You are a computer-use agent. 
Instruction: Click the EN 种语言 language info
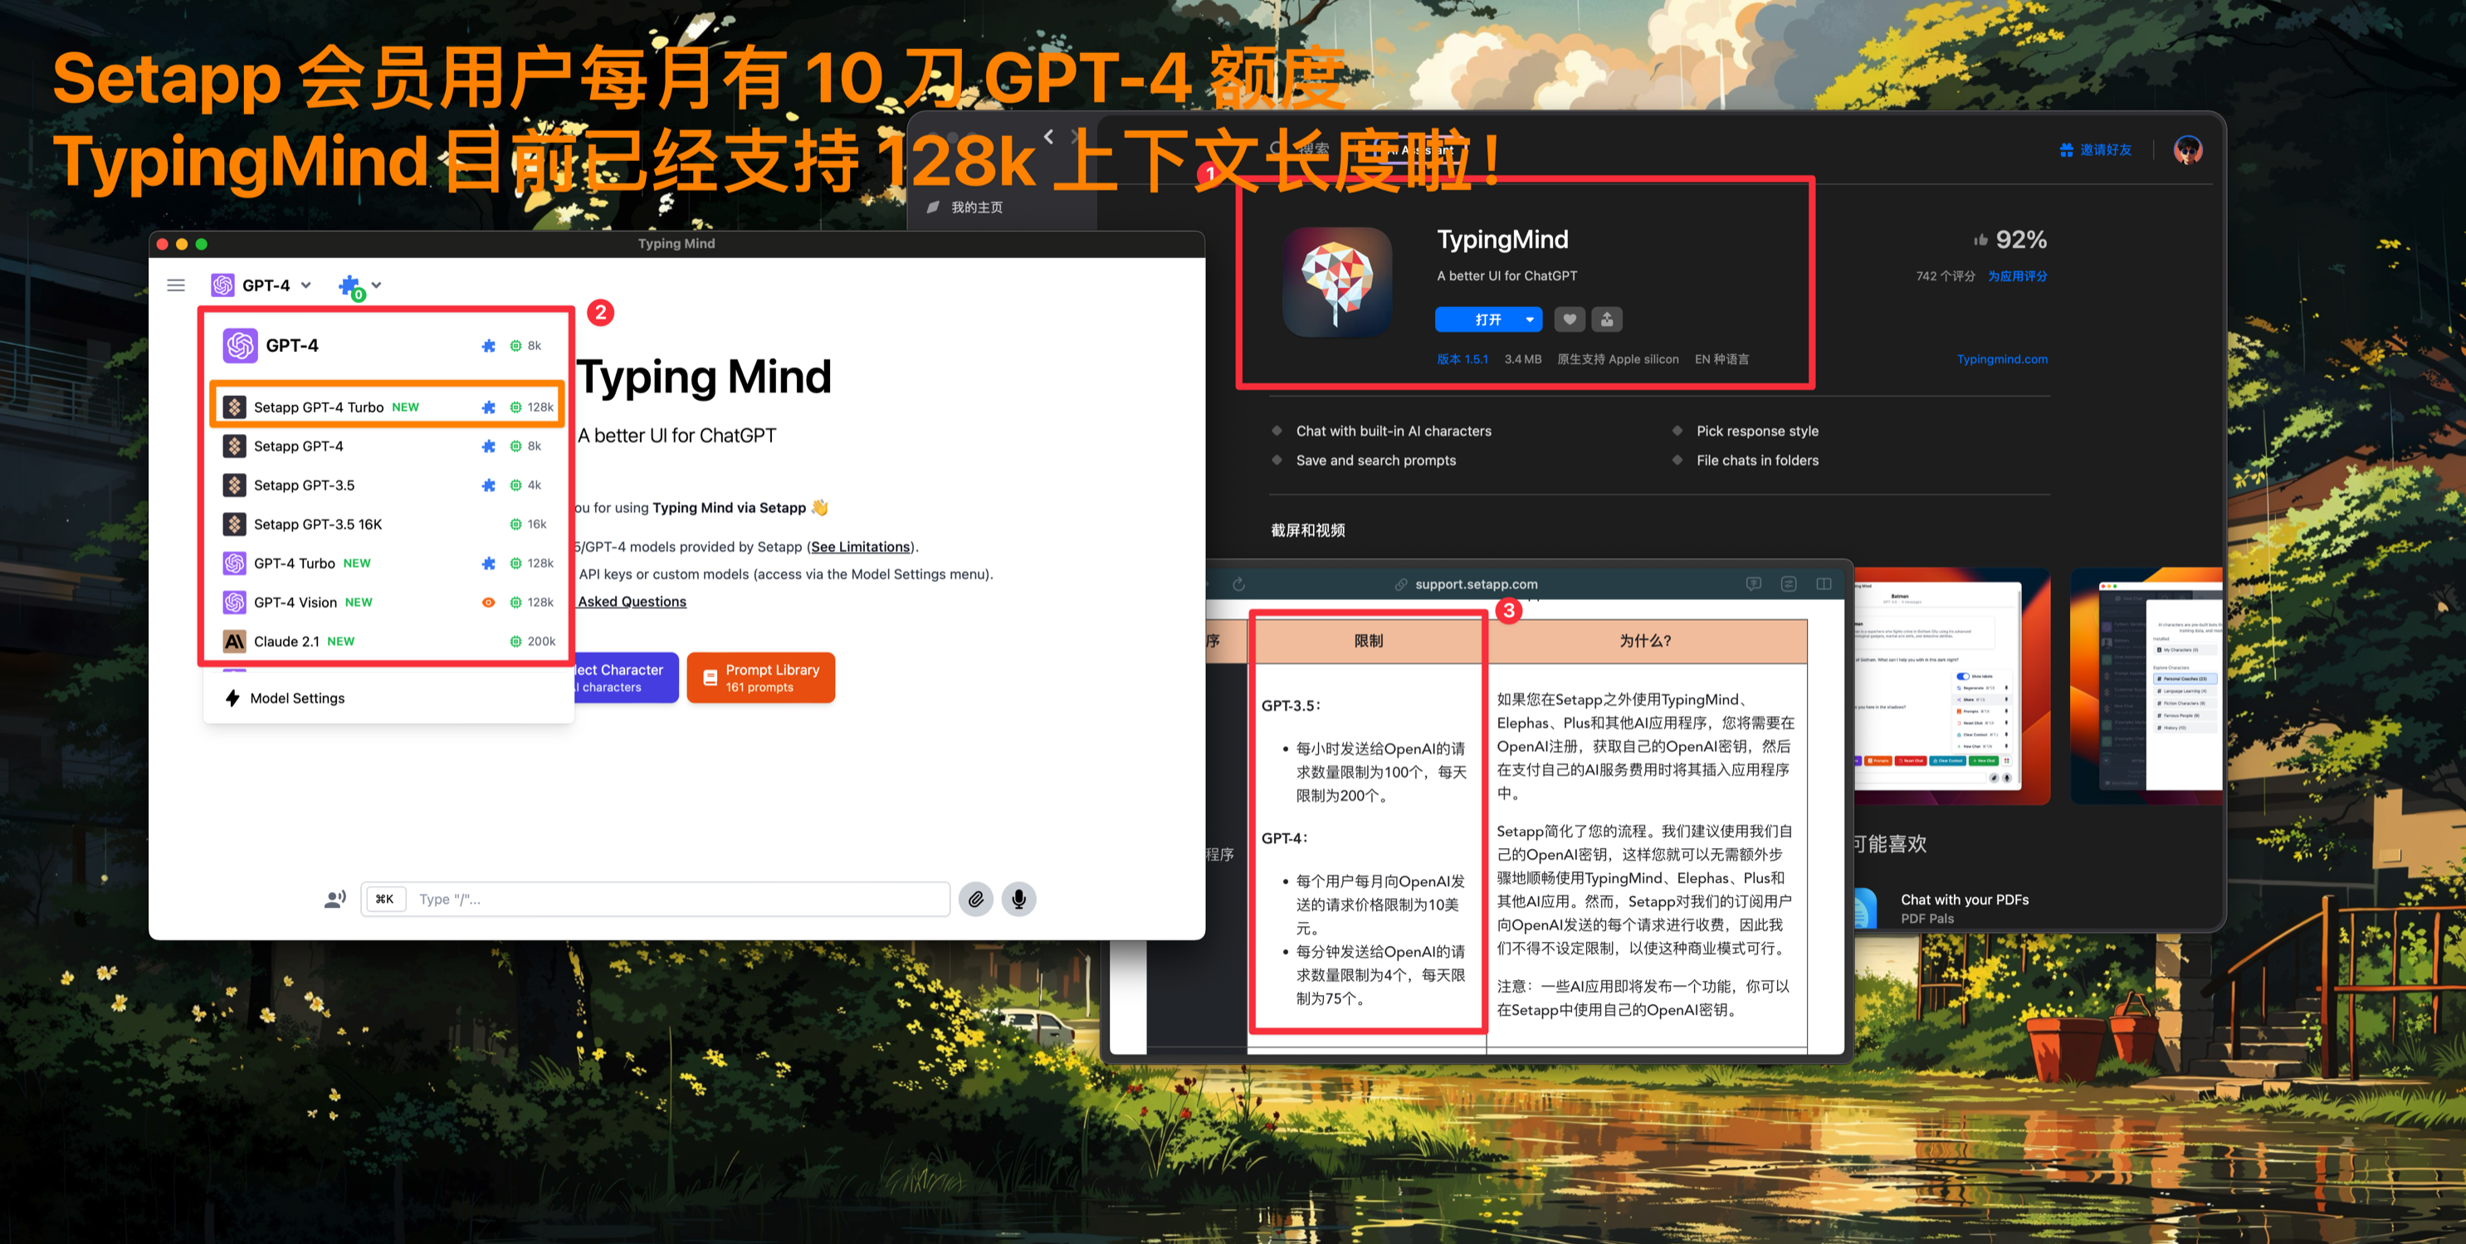click(1721, 359)
